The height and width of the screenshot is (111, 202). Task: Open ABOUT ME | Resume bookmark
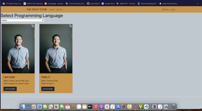coord(33,3)
